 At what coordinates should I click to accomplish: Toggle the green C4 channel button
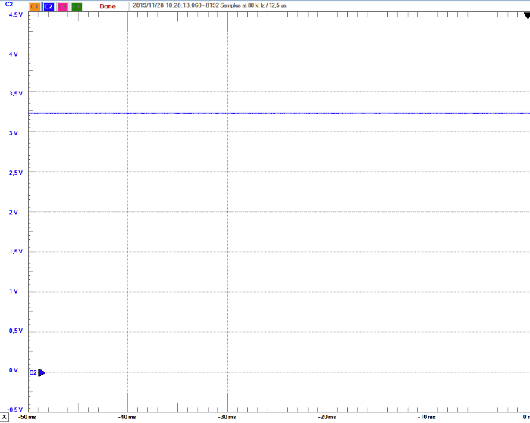(76, 6)
